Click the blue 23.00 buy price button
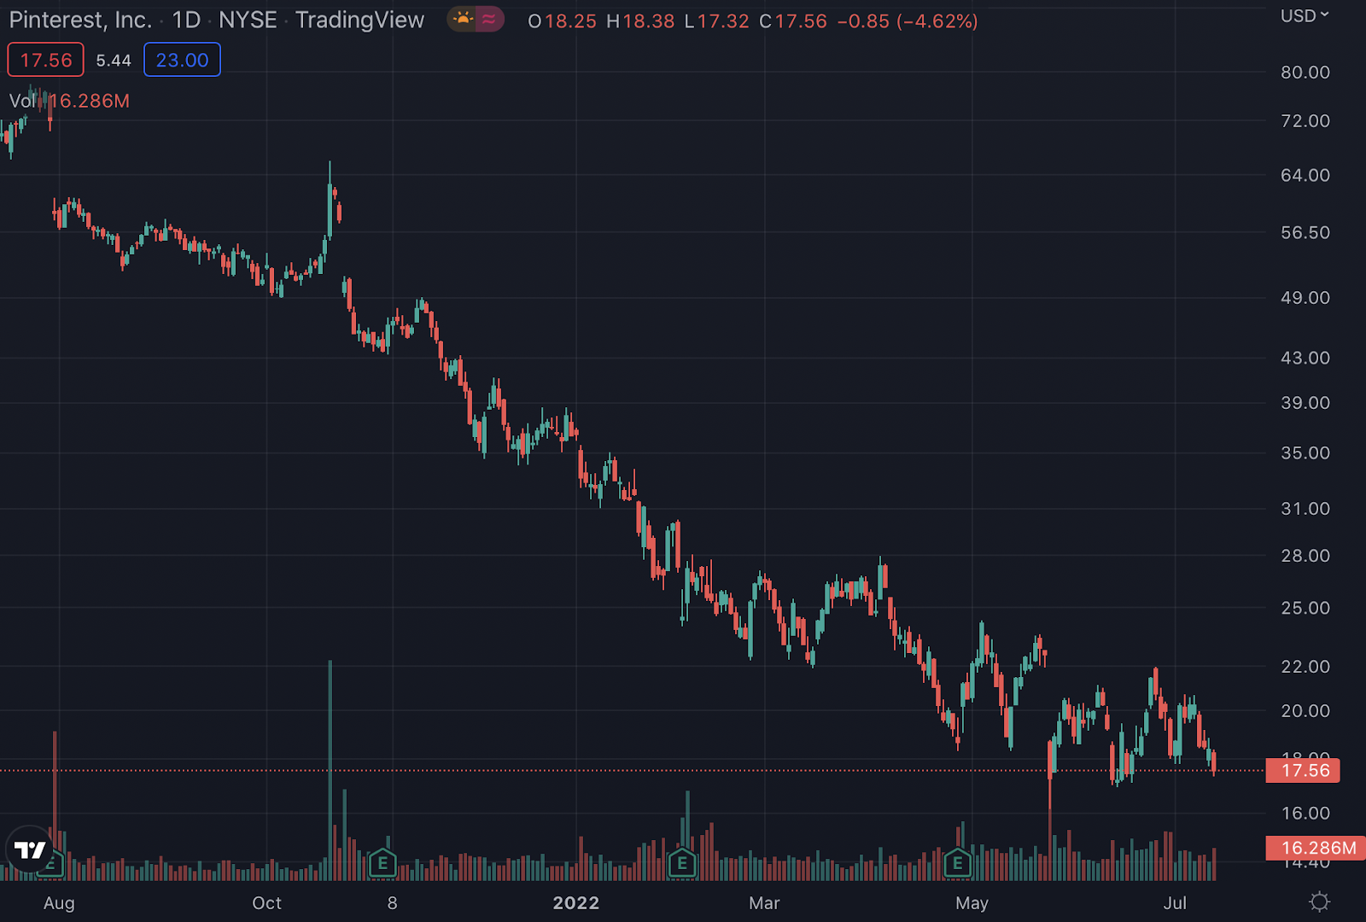1366x922 pixels. [x=182, y=60]
